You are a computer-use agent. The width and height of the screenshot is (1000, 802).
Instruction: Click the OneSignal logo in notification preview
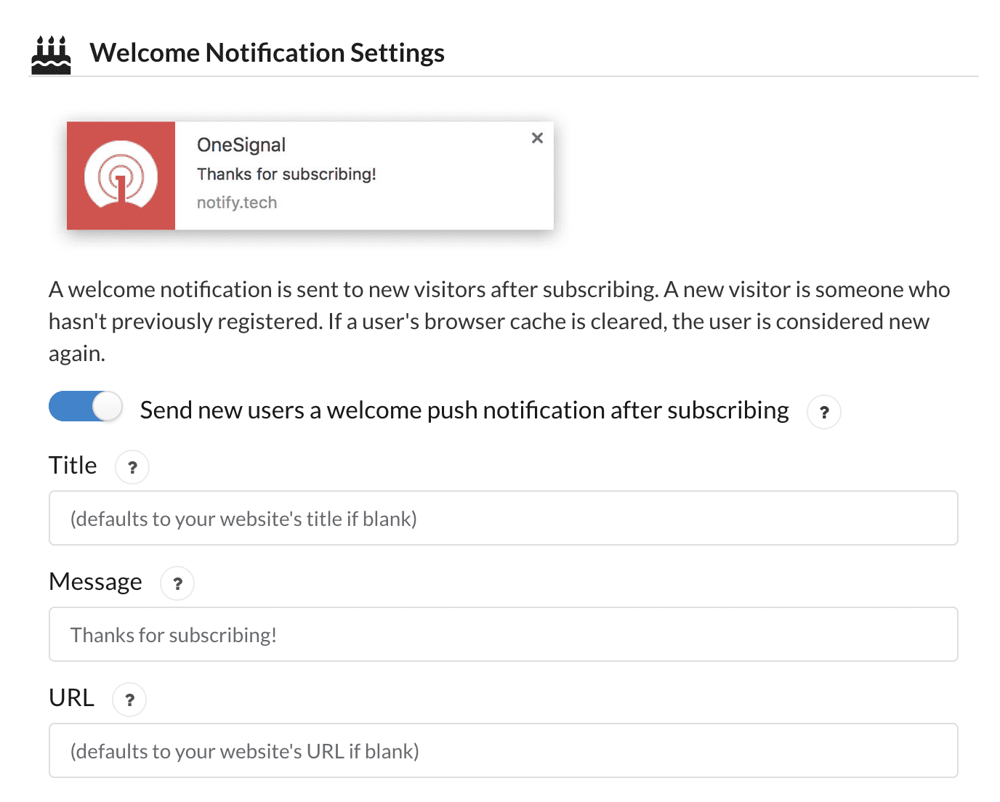121,176
